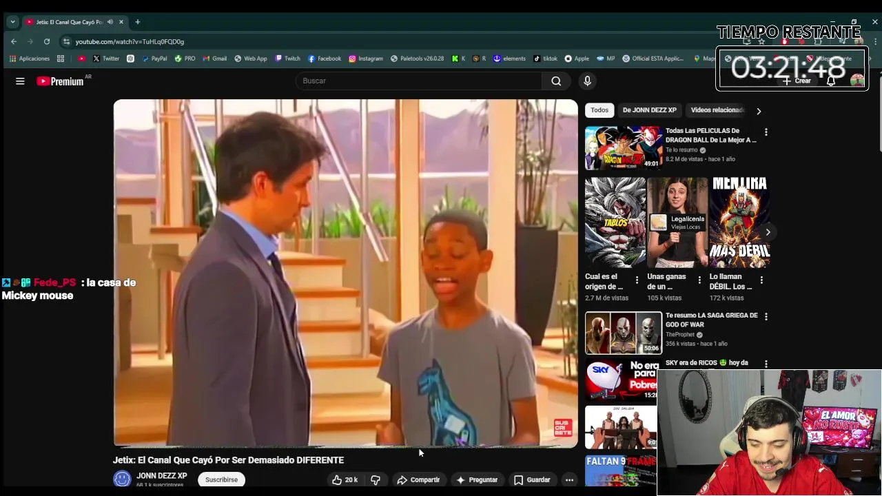
Task: Click the Compartir share button
Action: point(418,479)
